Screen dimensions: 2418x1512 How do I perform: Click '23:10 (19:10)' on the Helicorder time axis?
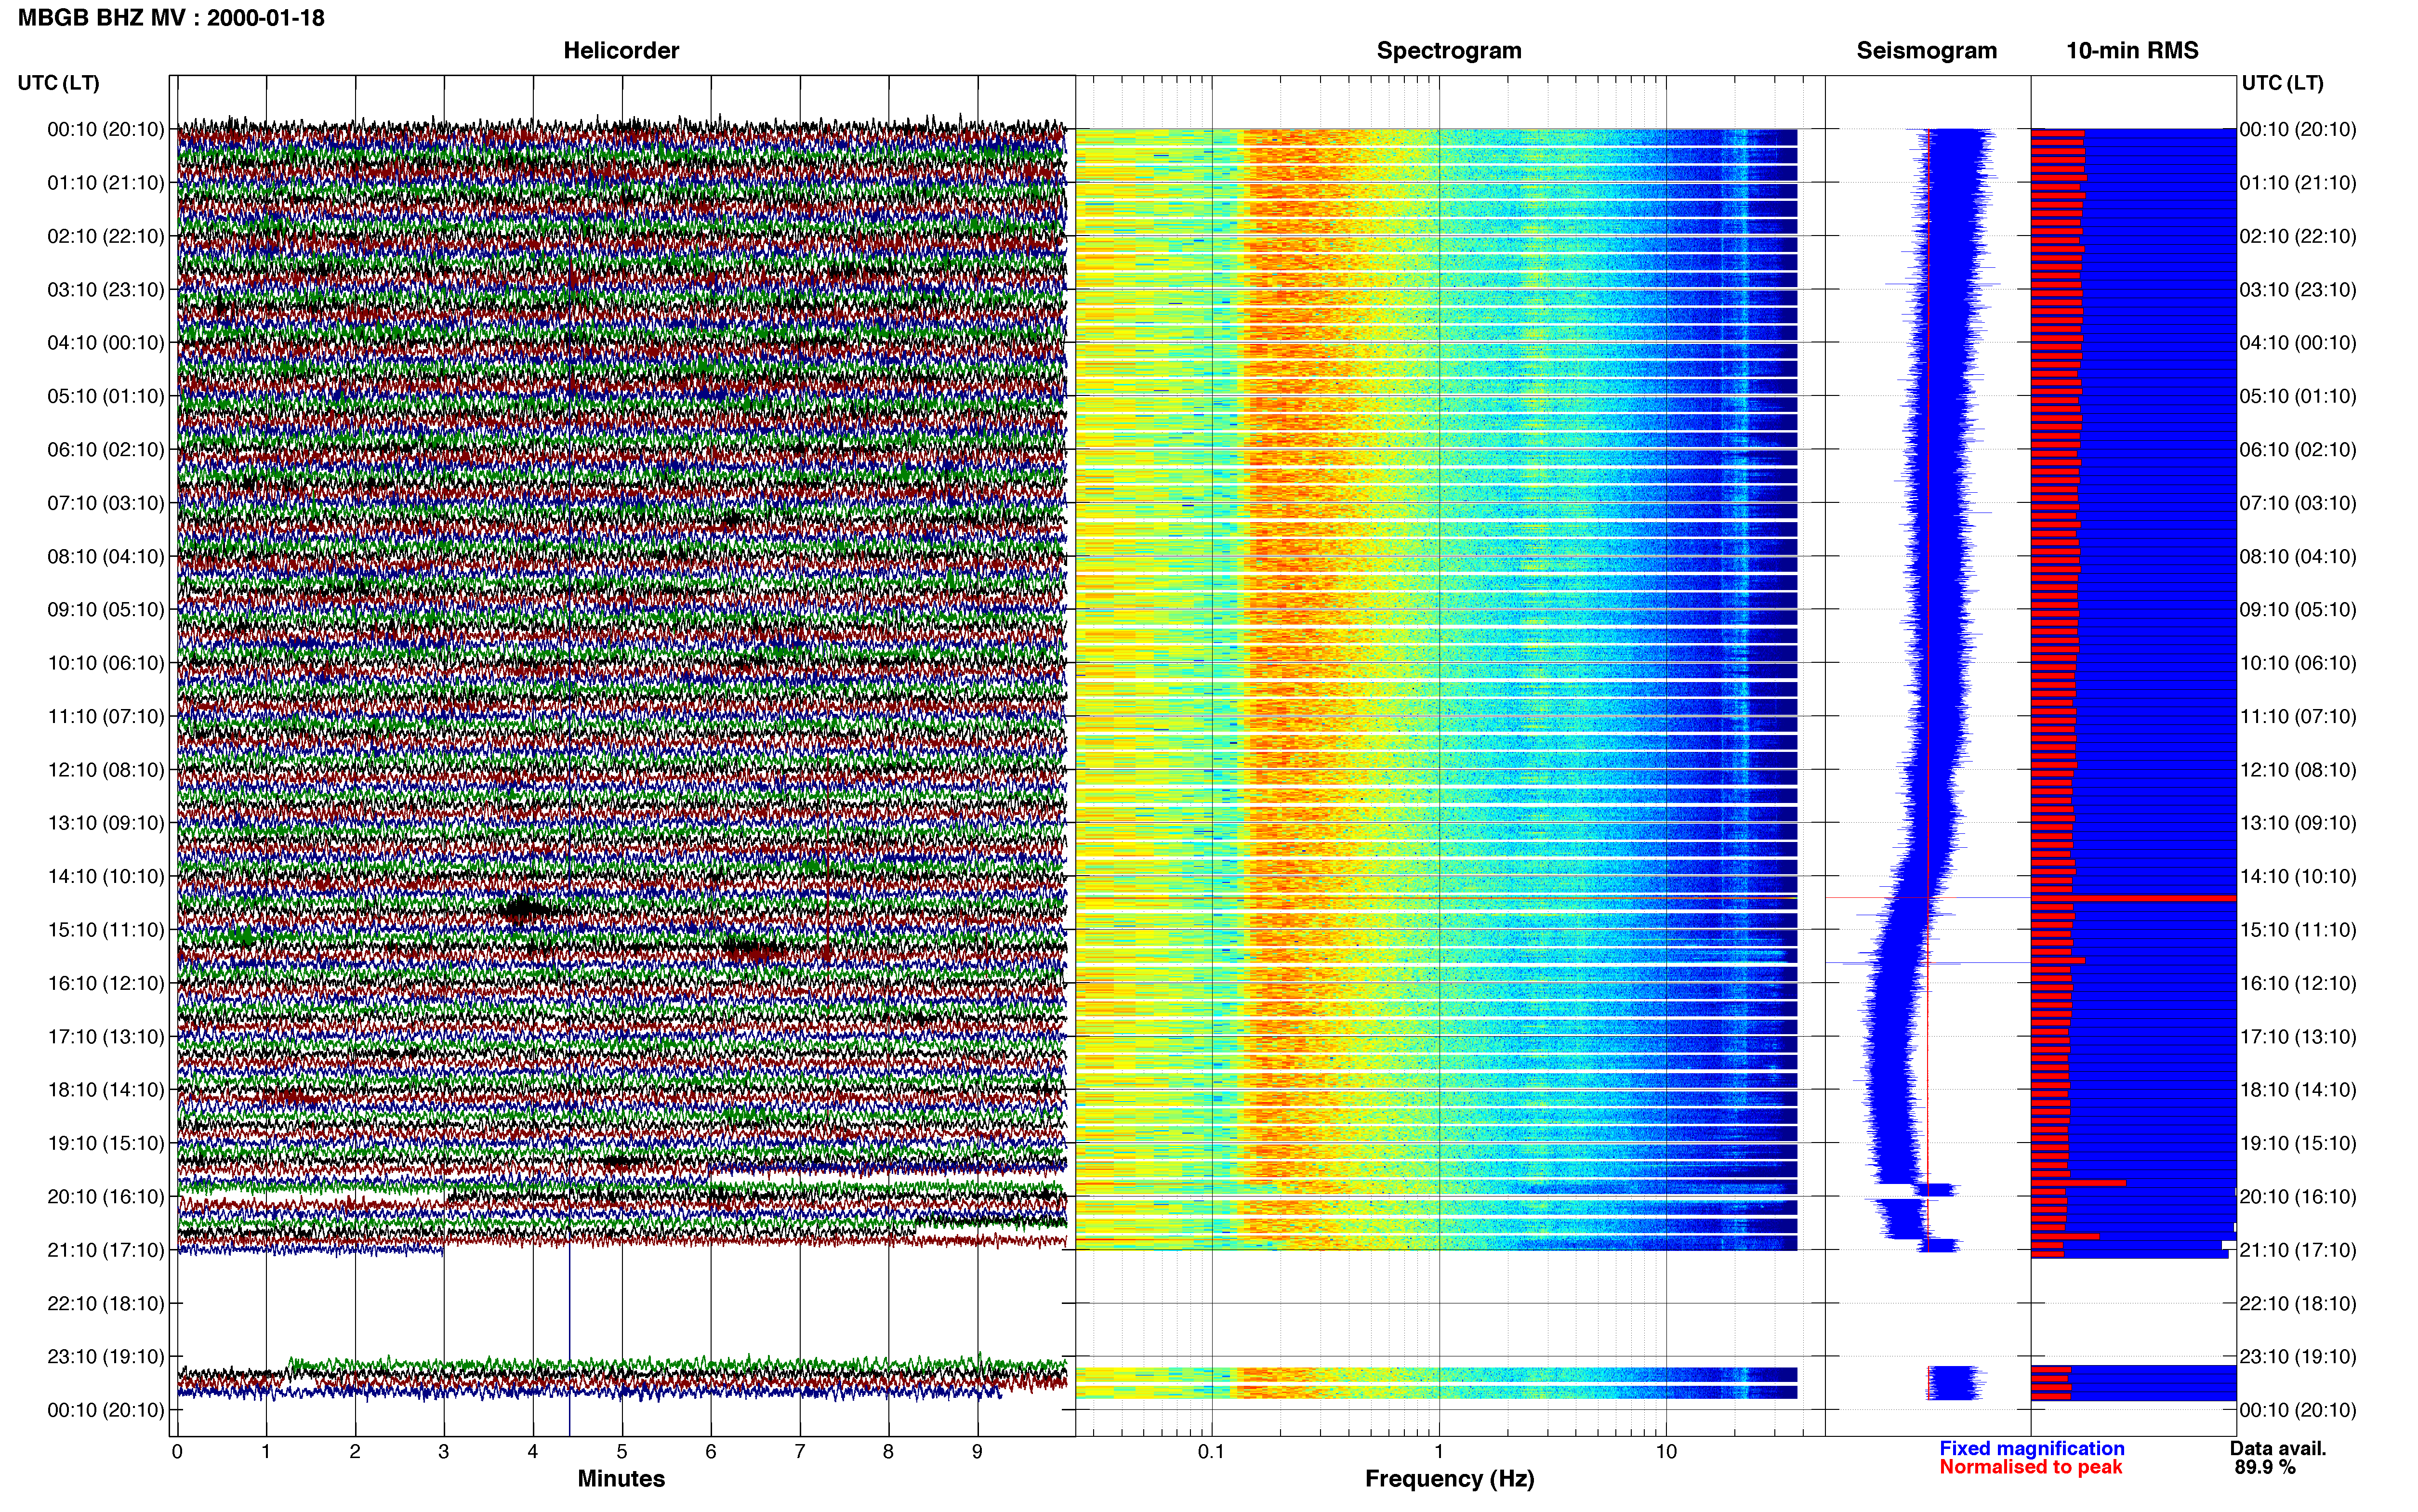tap(106, 1357)
